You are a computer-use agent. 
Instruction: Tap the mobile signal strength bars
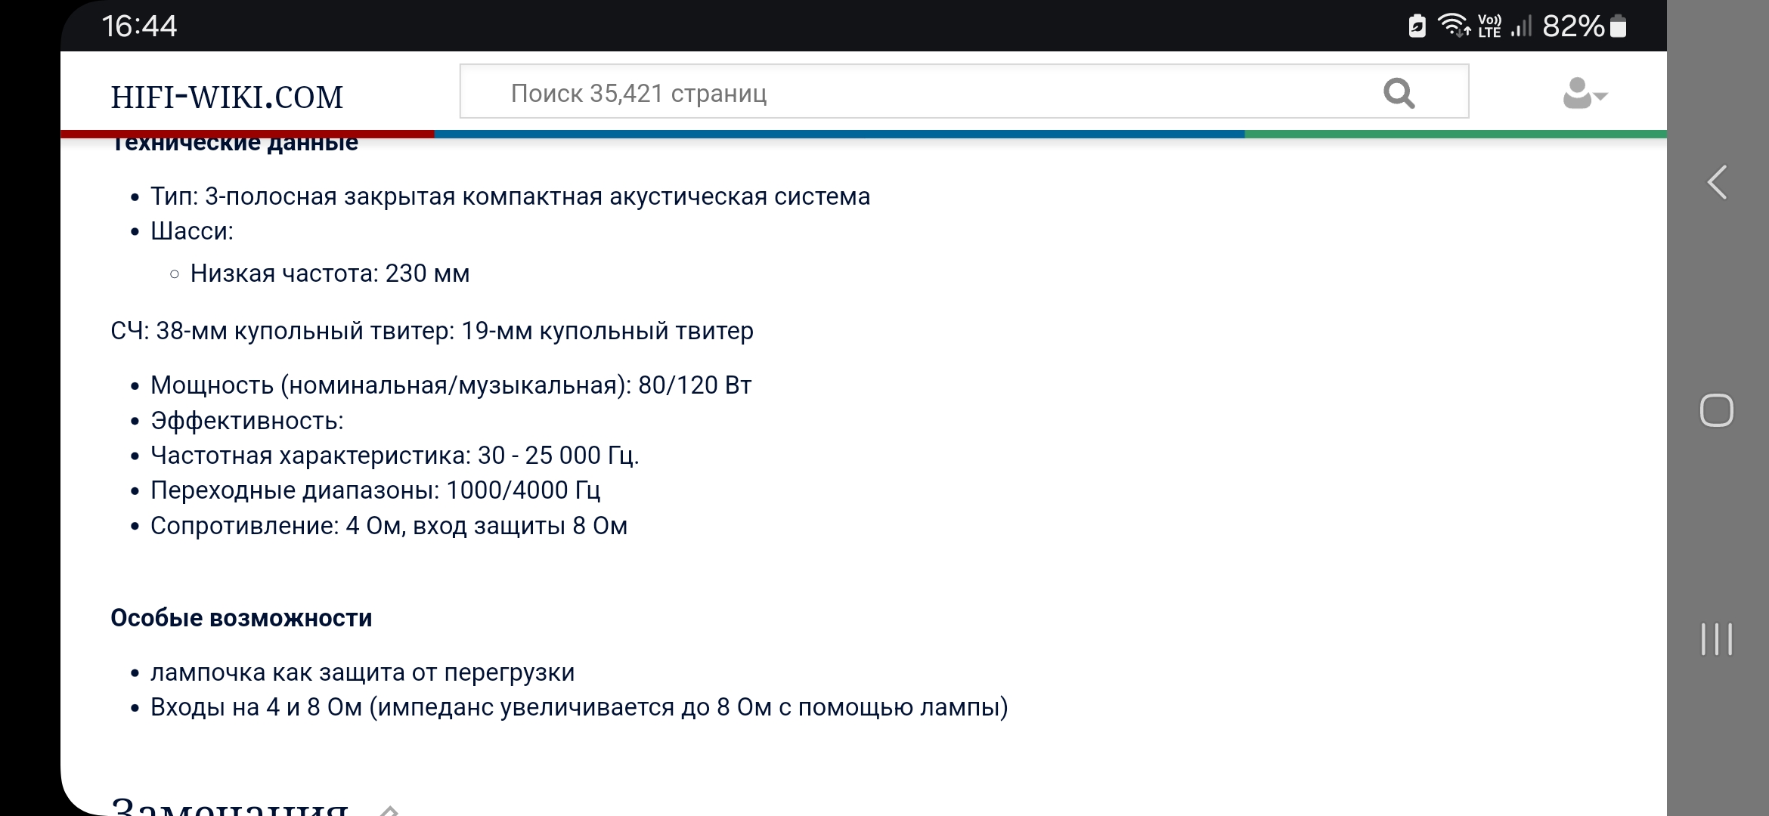tap(1520, 26)
